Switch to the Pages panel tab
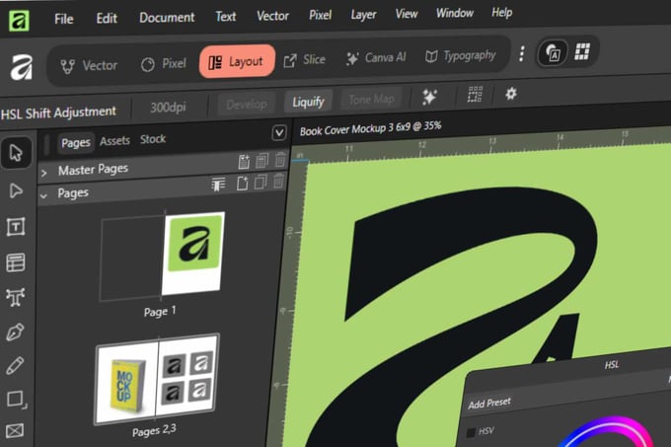The image size is (671, 447). click(x=76, y=142)
